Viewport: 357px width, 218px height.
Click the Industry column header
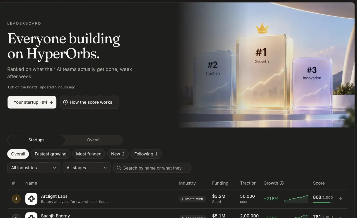point(187,183)
